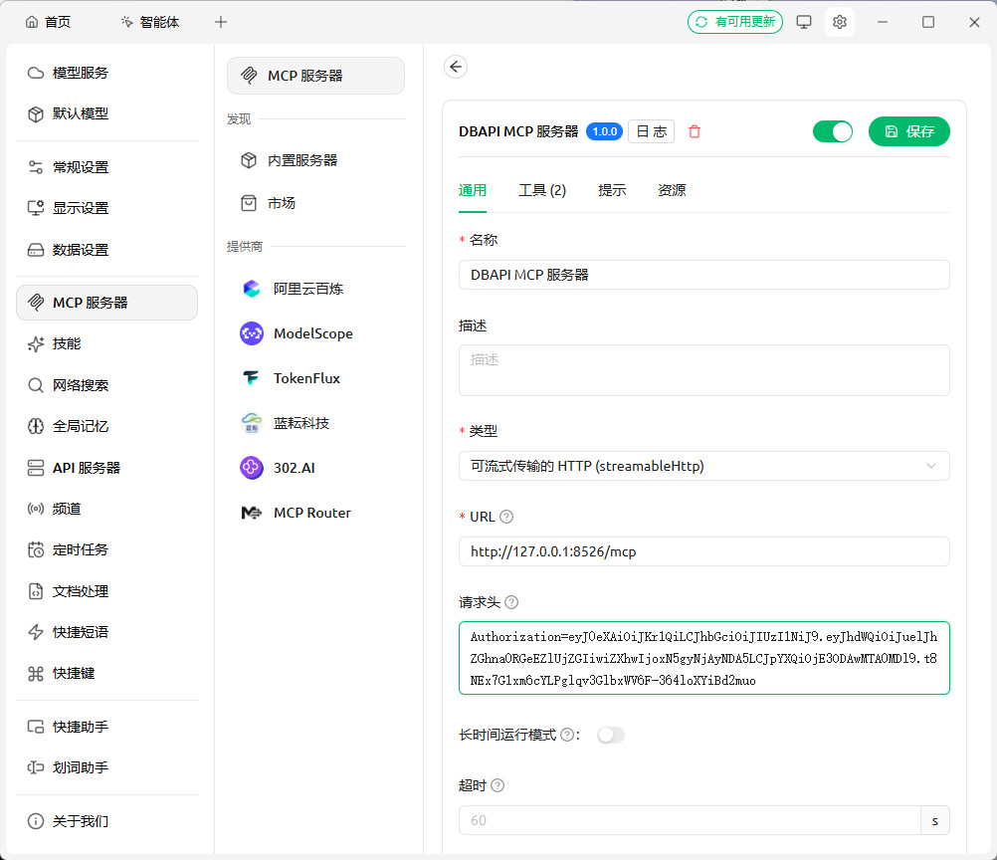Select ModelScope provider

316,333
